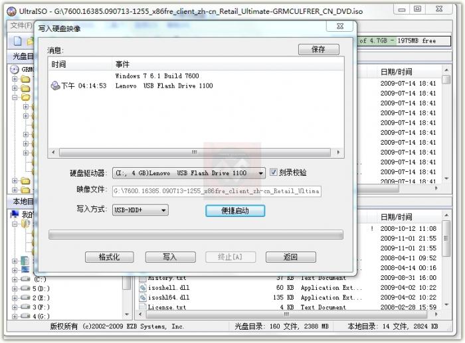Select the License.txt file name
Screen dimensions: 465x343
[x=167, y=307]
